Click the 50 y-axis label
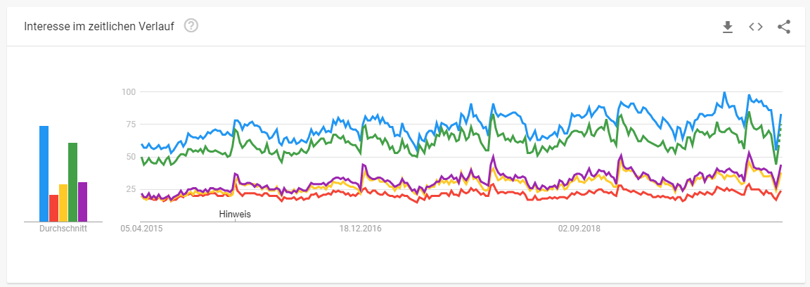Viewport: 810px width, 287px height. point(129,157)
